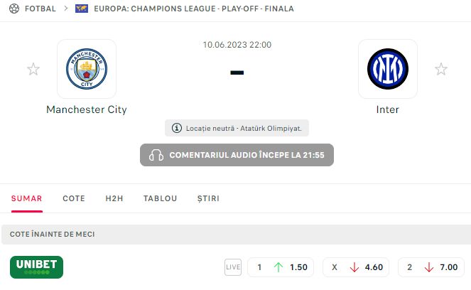
Task: Click the LIVE betting badge
Action: pos(233,267)
